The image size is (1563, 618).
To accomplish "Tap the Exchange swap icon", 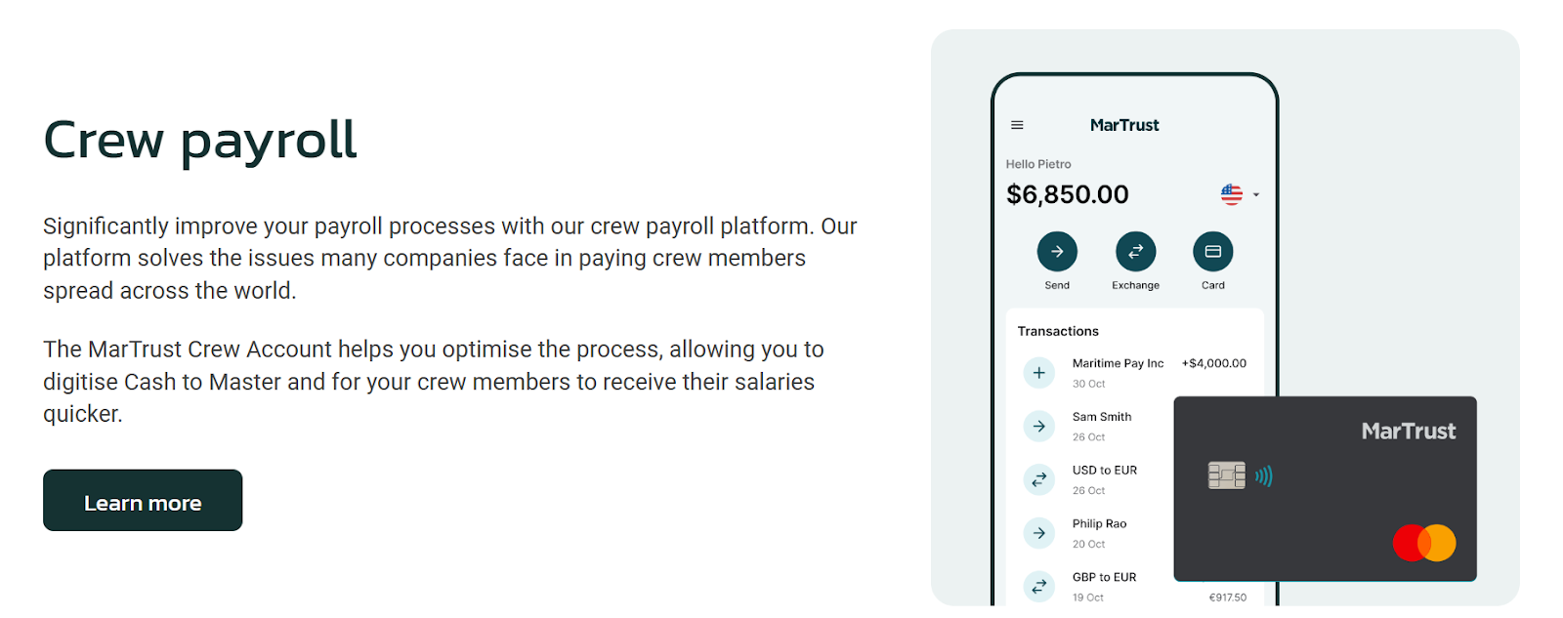I will pyautogui.click(x=1135, y=252).
